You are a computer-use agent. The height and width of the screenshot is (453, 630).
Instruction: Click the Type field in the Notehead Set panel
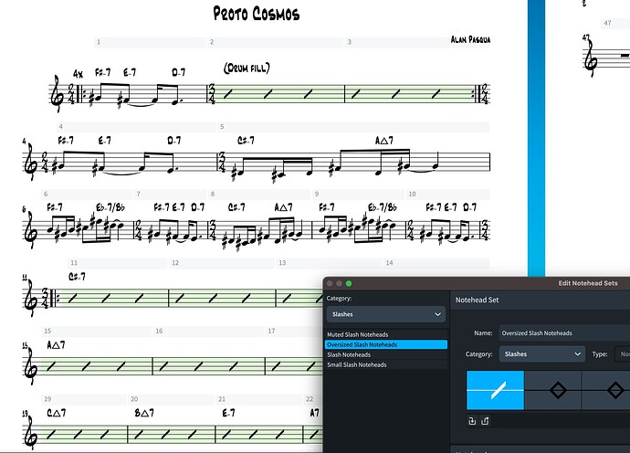tap(623, 354)
